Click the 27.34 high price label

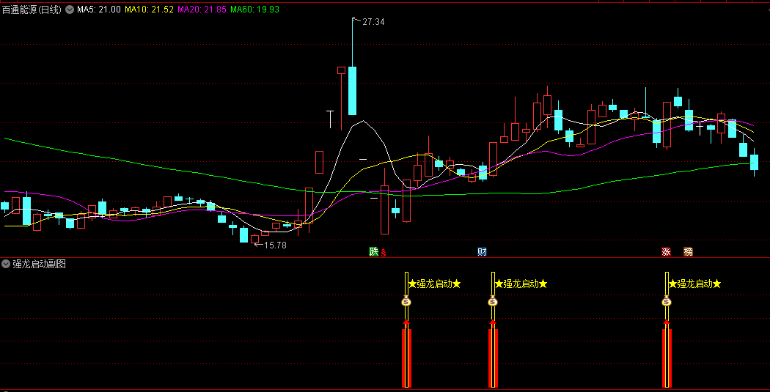pyautogui.click(x=373, y=22)
